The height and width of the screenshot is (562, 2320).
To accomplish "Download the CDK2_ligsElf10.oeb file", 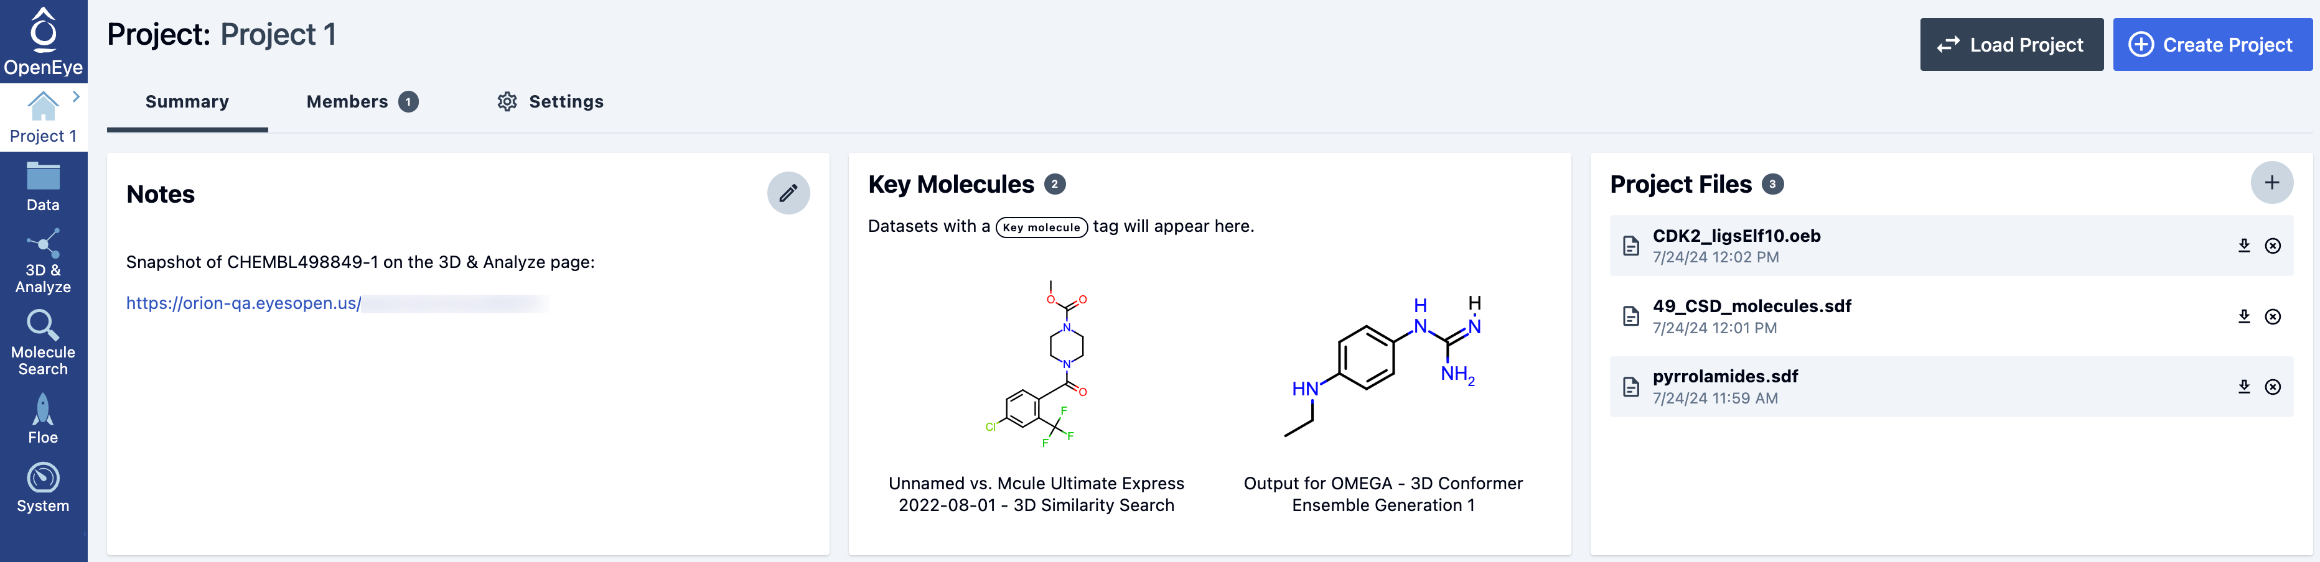I will click(2243, 246).
